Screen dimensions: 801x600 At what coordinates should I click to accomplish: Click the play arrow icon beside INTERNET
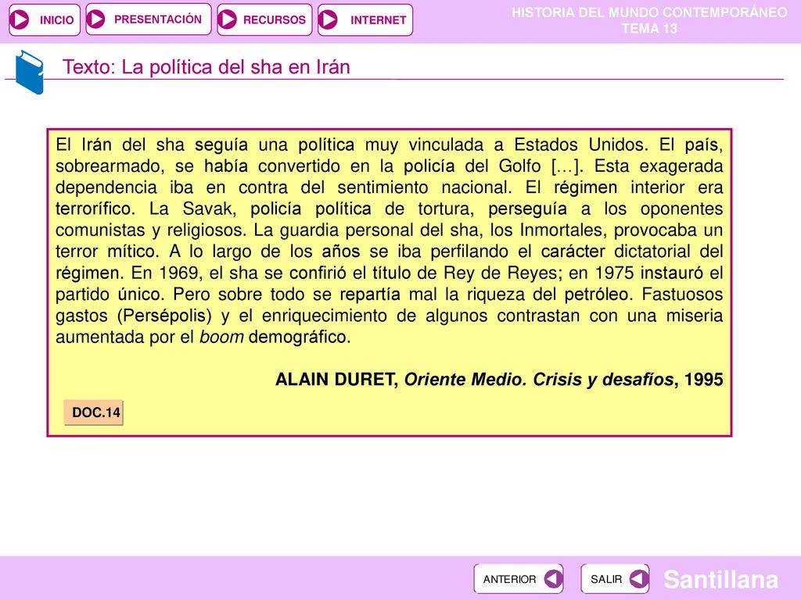328,20
